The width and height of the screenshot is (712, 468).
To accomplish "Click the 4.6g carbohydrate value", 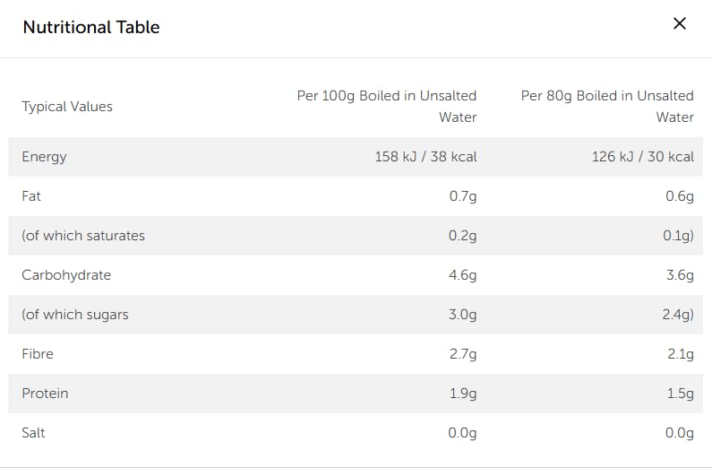I will (462, 275).
